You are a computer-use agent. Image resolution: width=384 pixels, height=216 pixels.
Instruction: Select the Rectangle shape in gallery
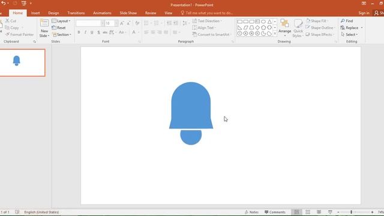tap(240, 22)
